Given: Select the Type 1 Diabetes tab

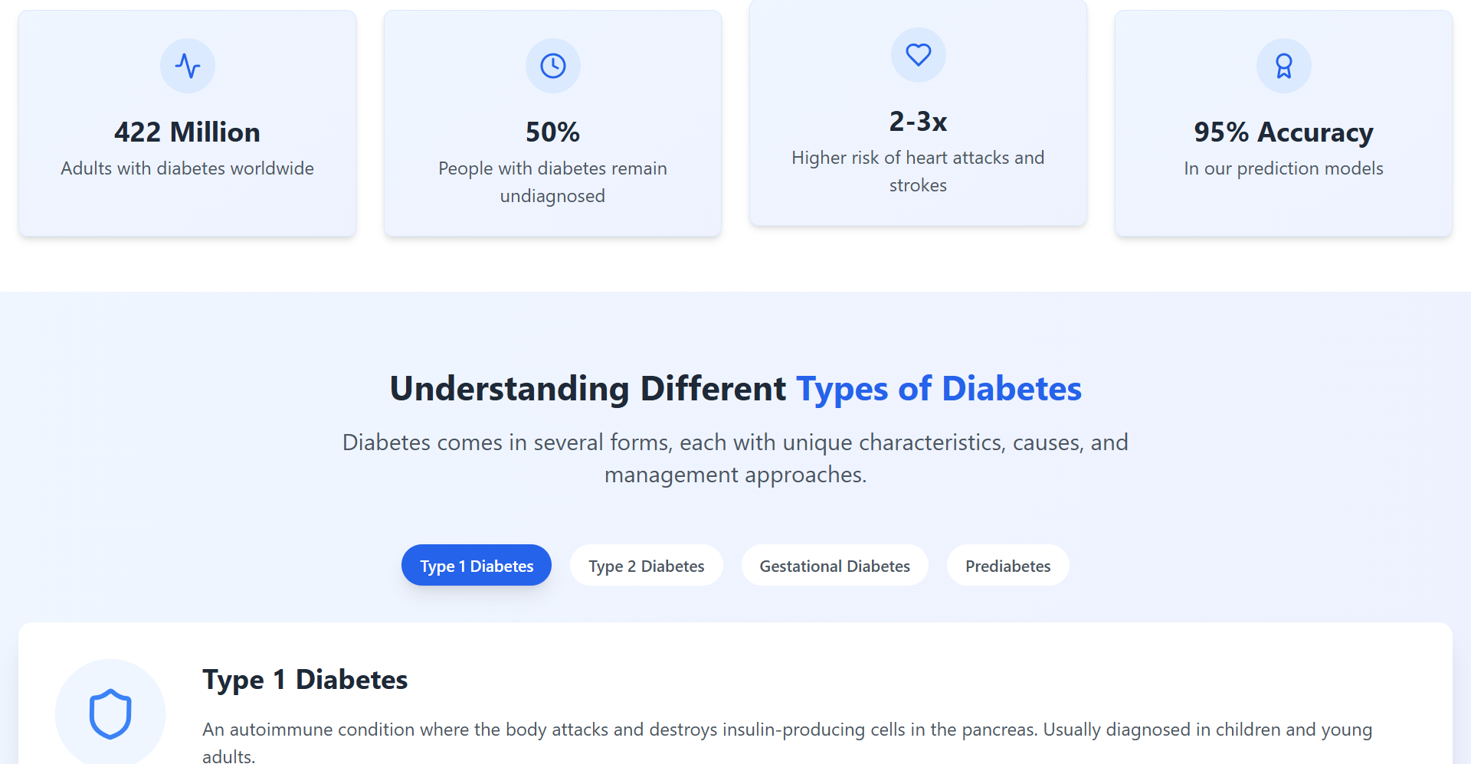Looking at the screenshot, I should pos(477,565).
